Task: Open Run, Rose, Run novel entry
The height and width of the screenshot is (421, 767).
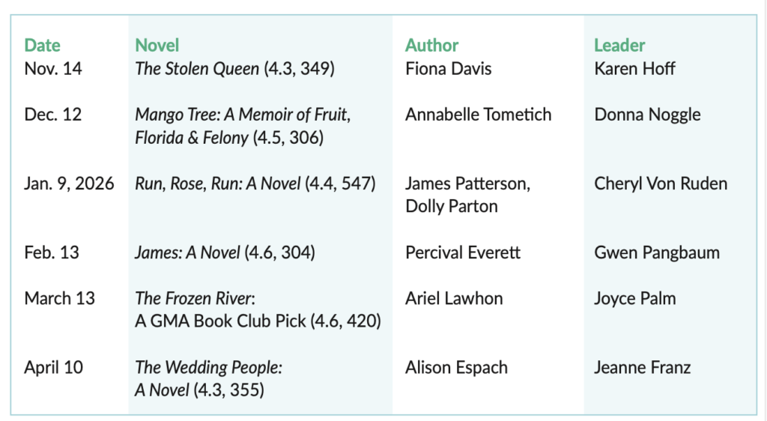Action: 218,184
